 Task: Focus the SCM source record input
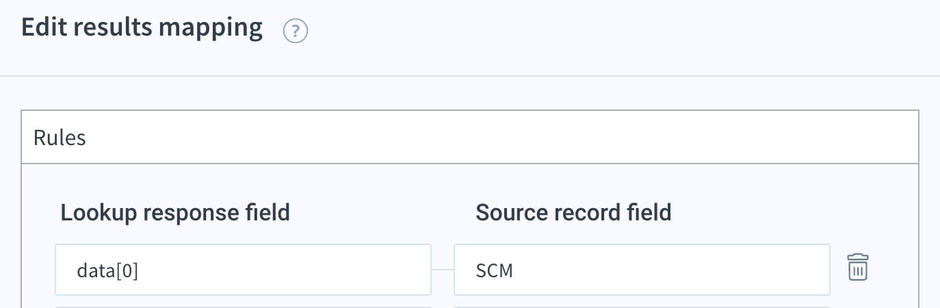642,270
